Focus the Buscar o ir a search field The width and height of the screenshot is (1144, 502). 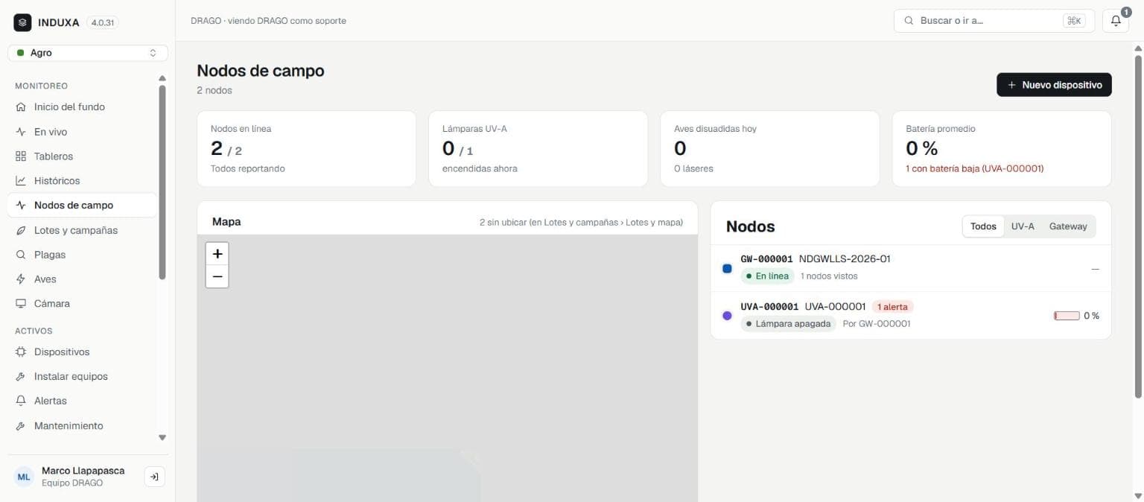pyautogui.click(x=994, y=21)
